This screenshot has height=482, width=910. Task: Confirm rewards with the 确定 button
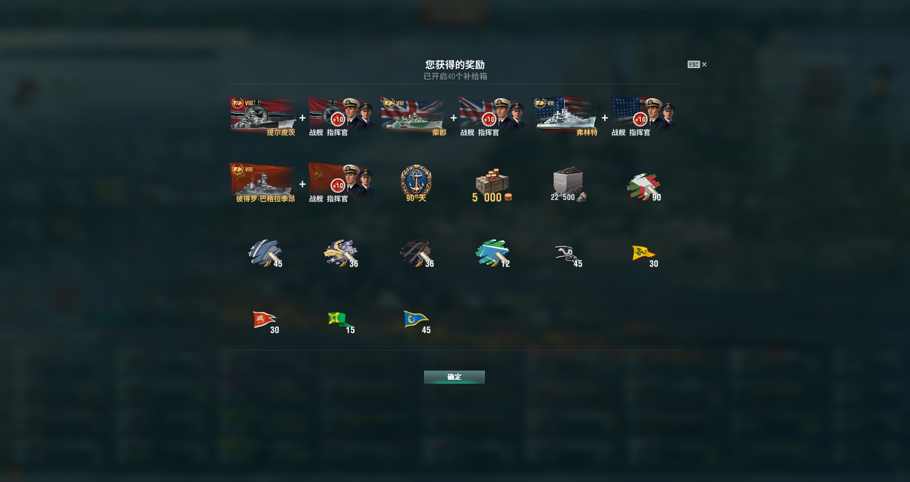(x=454, y=377)
